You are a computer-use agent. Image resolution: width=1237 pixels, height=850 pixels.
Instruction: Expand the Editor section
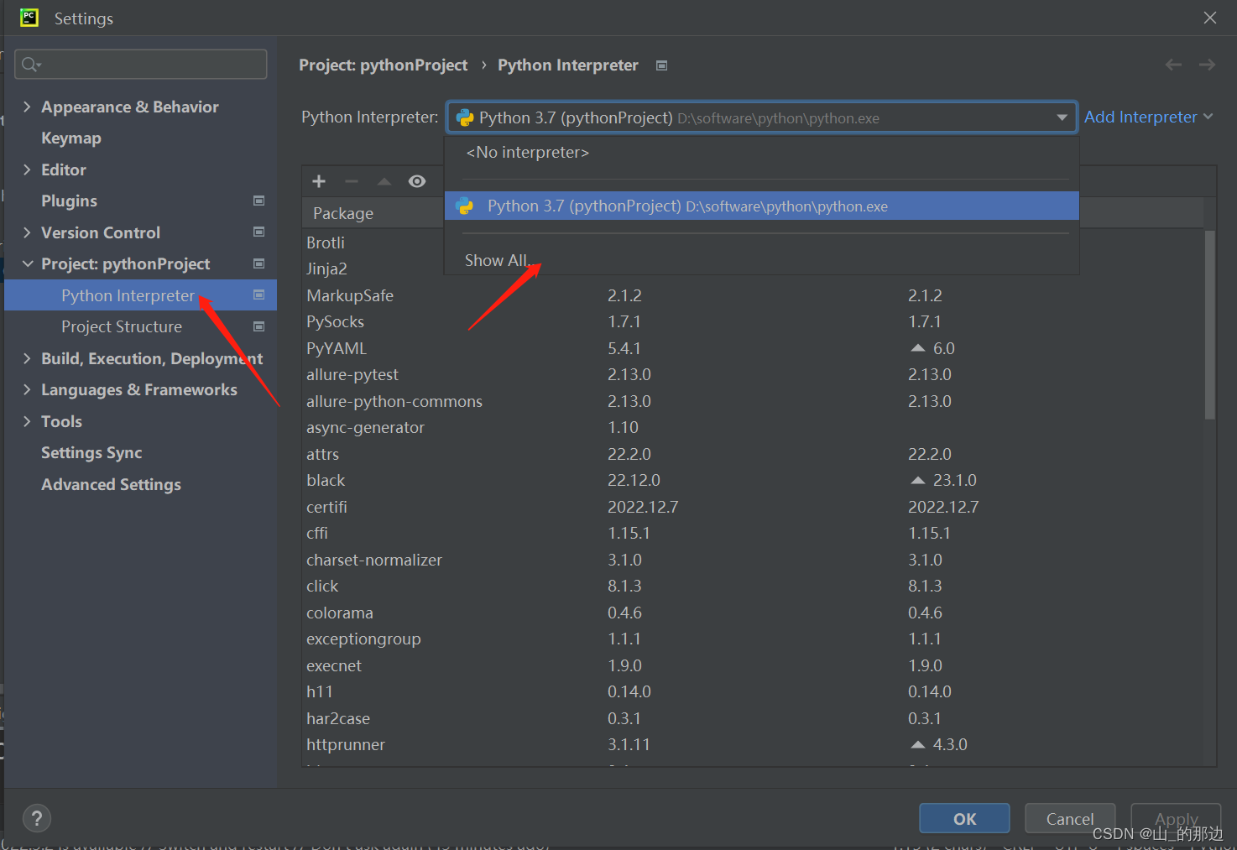pyautogui.click(x=27, y=169)
